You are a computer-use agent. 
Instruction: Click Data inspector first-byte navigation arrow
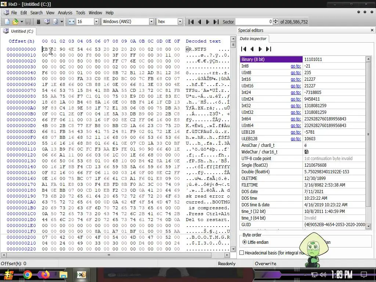pyautogui.click(x=244, y=49)
